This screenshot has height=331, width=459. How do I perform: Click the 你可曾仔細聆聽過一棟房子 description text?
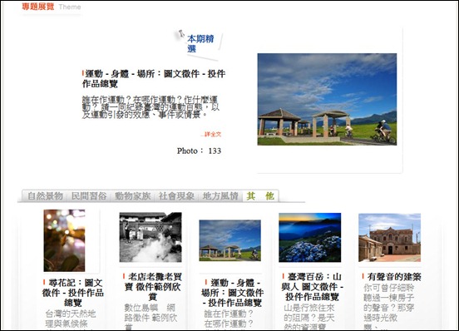(x=389, y=306)
